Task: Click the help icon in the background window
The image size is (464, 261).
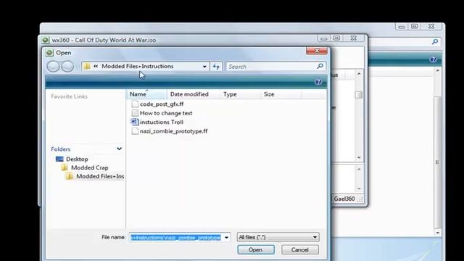Action: (433, 59)
